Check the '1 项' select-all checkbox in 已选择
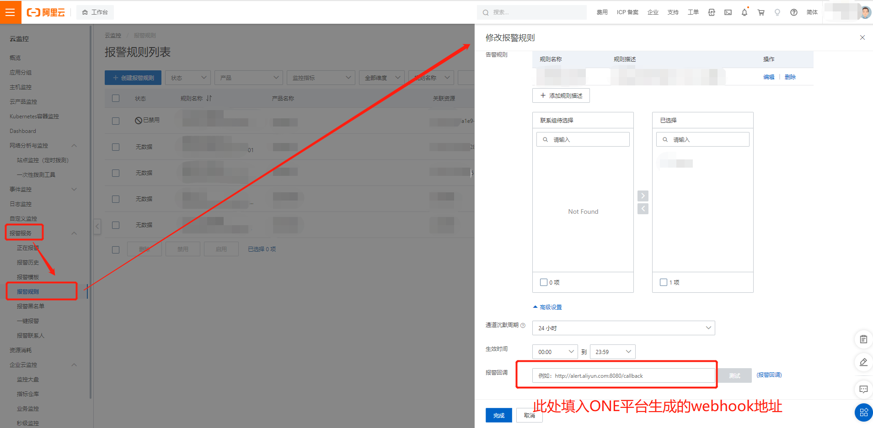Viewport: 873px width, 428px height. click(x=664, y=282)
